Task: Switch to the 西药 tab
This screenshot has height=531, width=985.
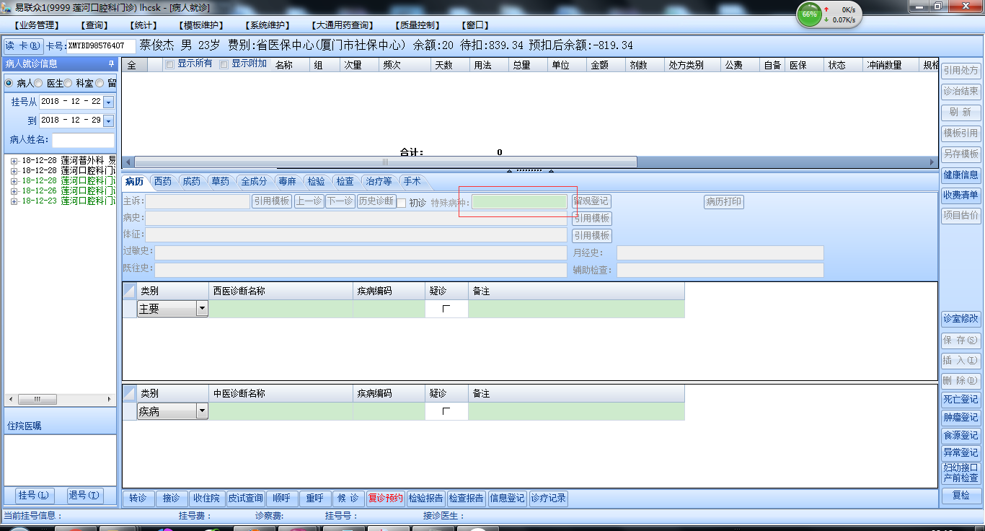Action: click(163, 182)
